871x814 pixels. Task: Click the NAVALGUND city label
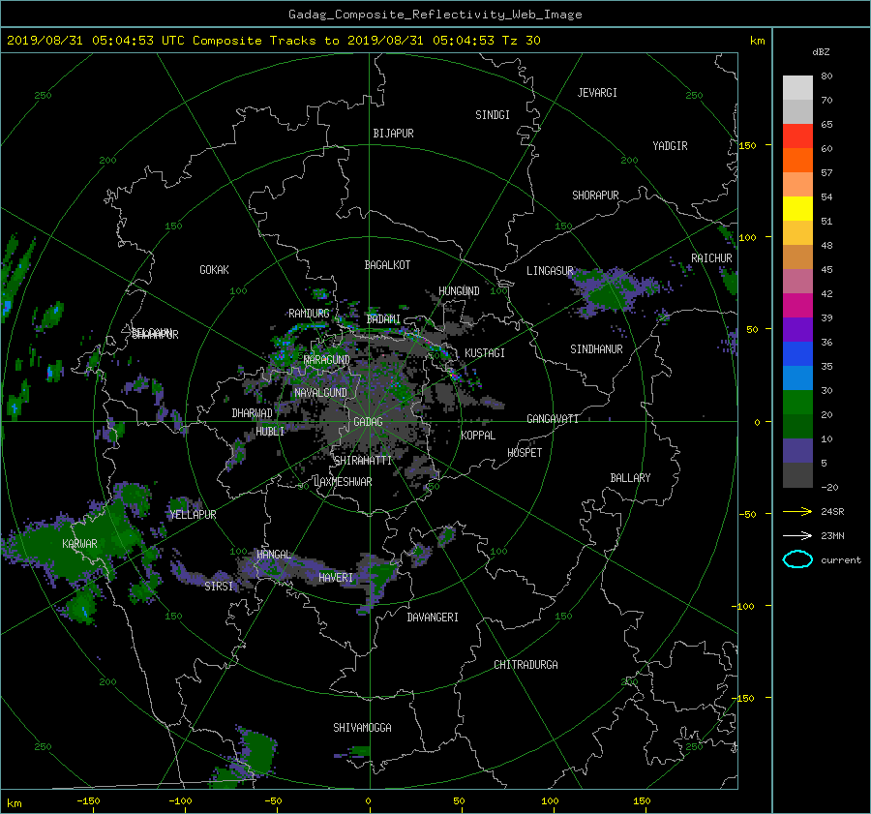(x=320, y=393)
